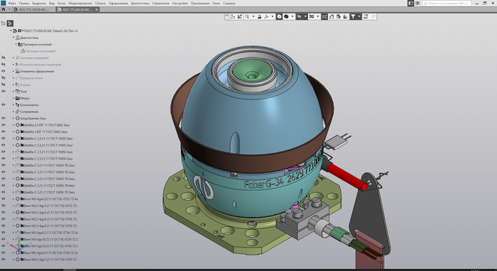Toggle visibility of Компоненты group

tap(3, 105)
